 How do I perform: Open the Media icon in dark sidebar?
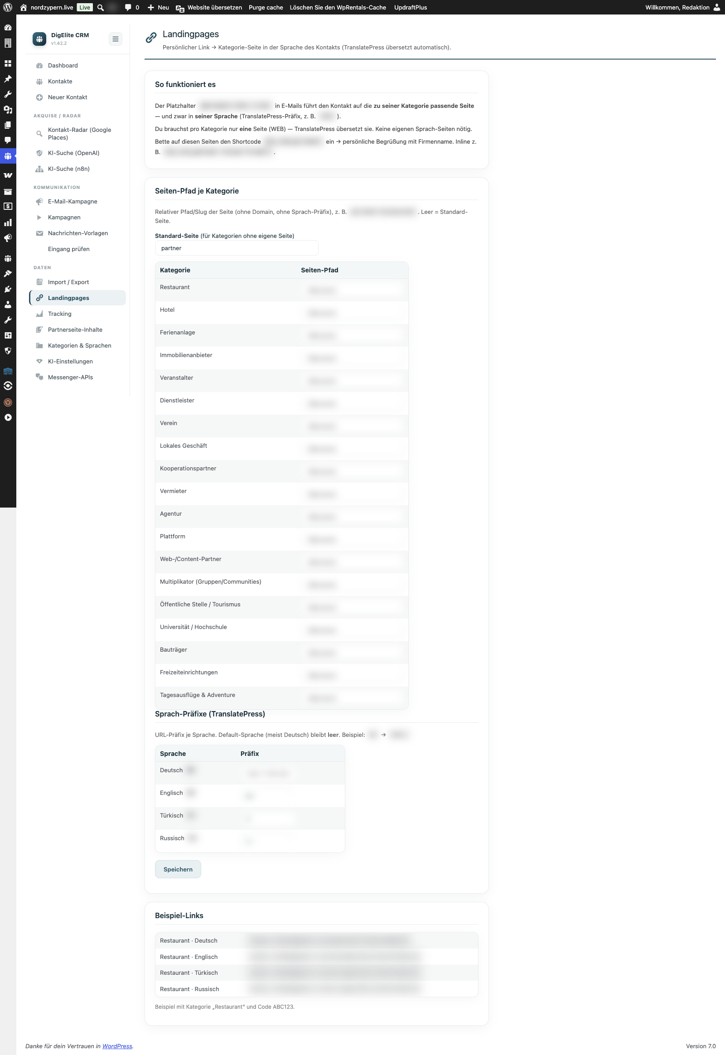pyautogui.click(x=8, y=110)
